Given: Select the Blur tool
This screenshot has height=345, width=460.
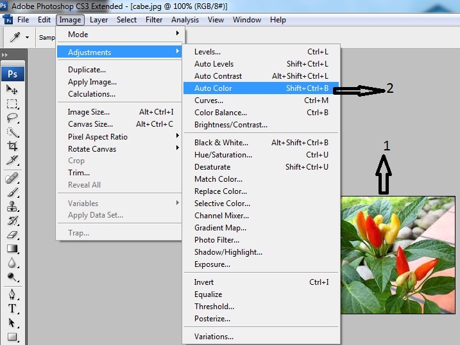Looking at the screenshot, I should pos(12,263).
